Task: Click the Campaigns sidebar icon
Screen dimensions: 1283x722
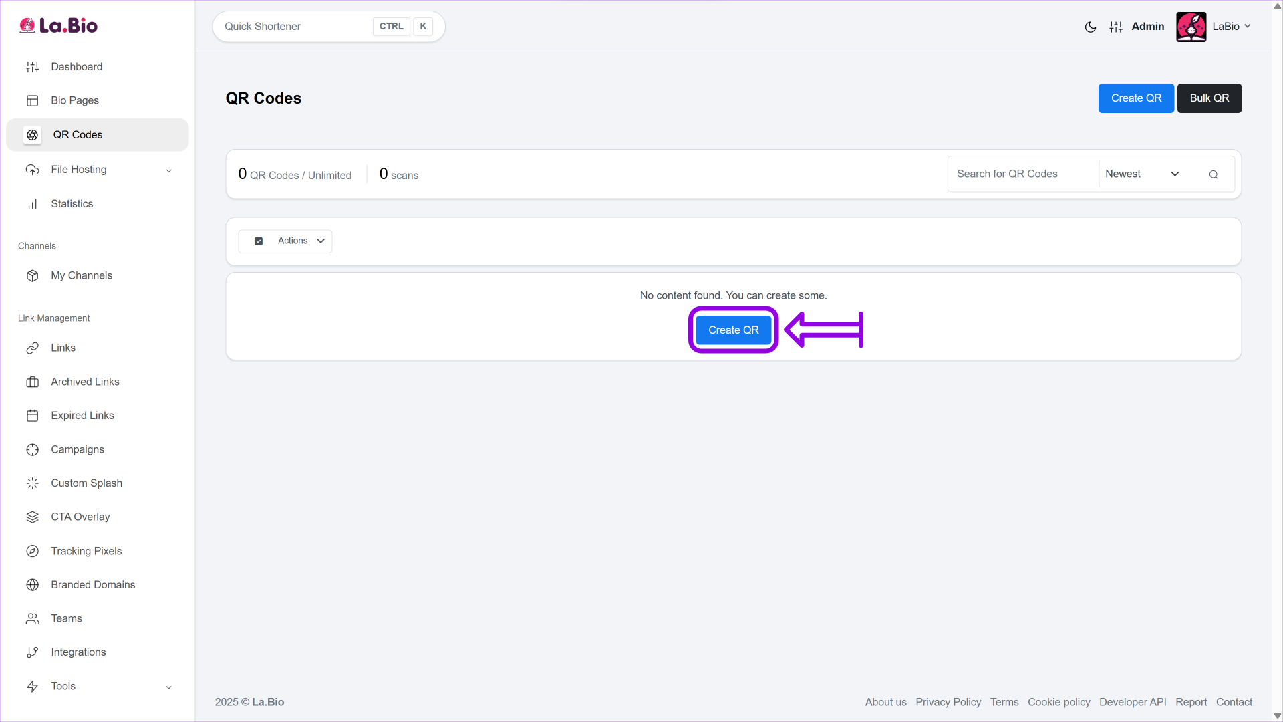Action: coord(32,449)
